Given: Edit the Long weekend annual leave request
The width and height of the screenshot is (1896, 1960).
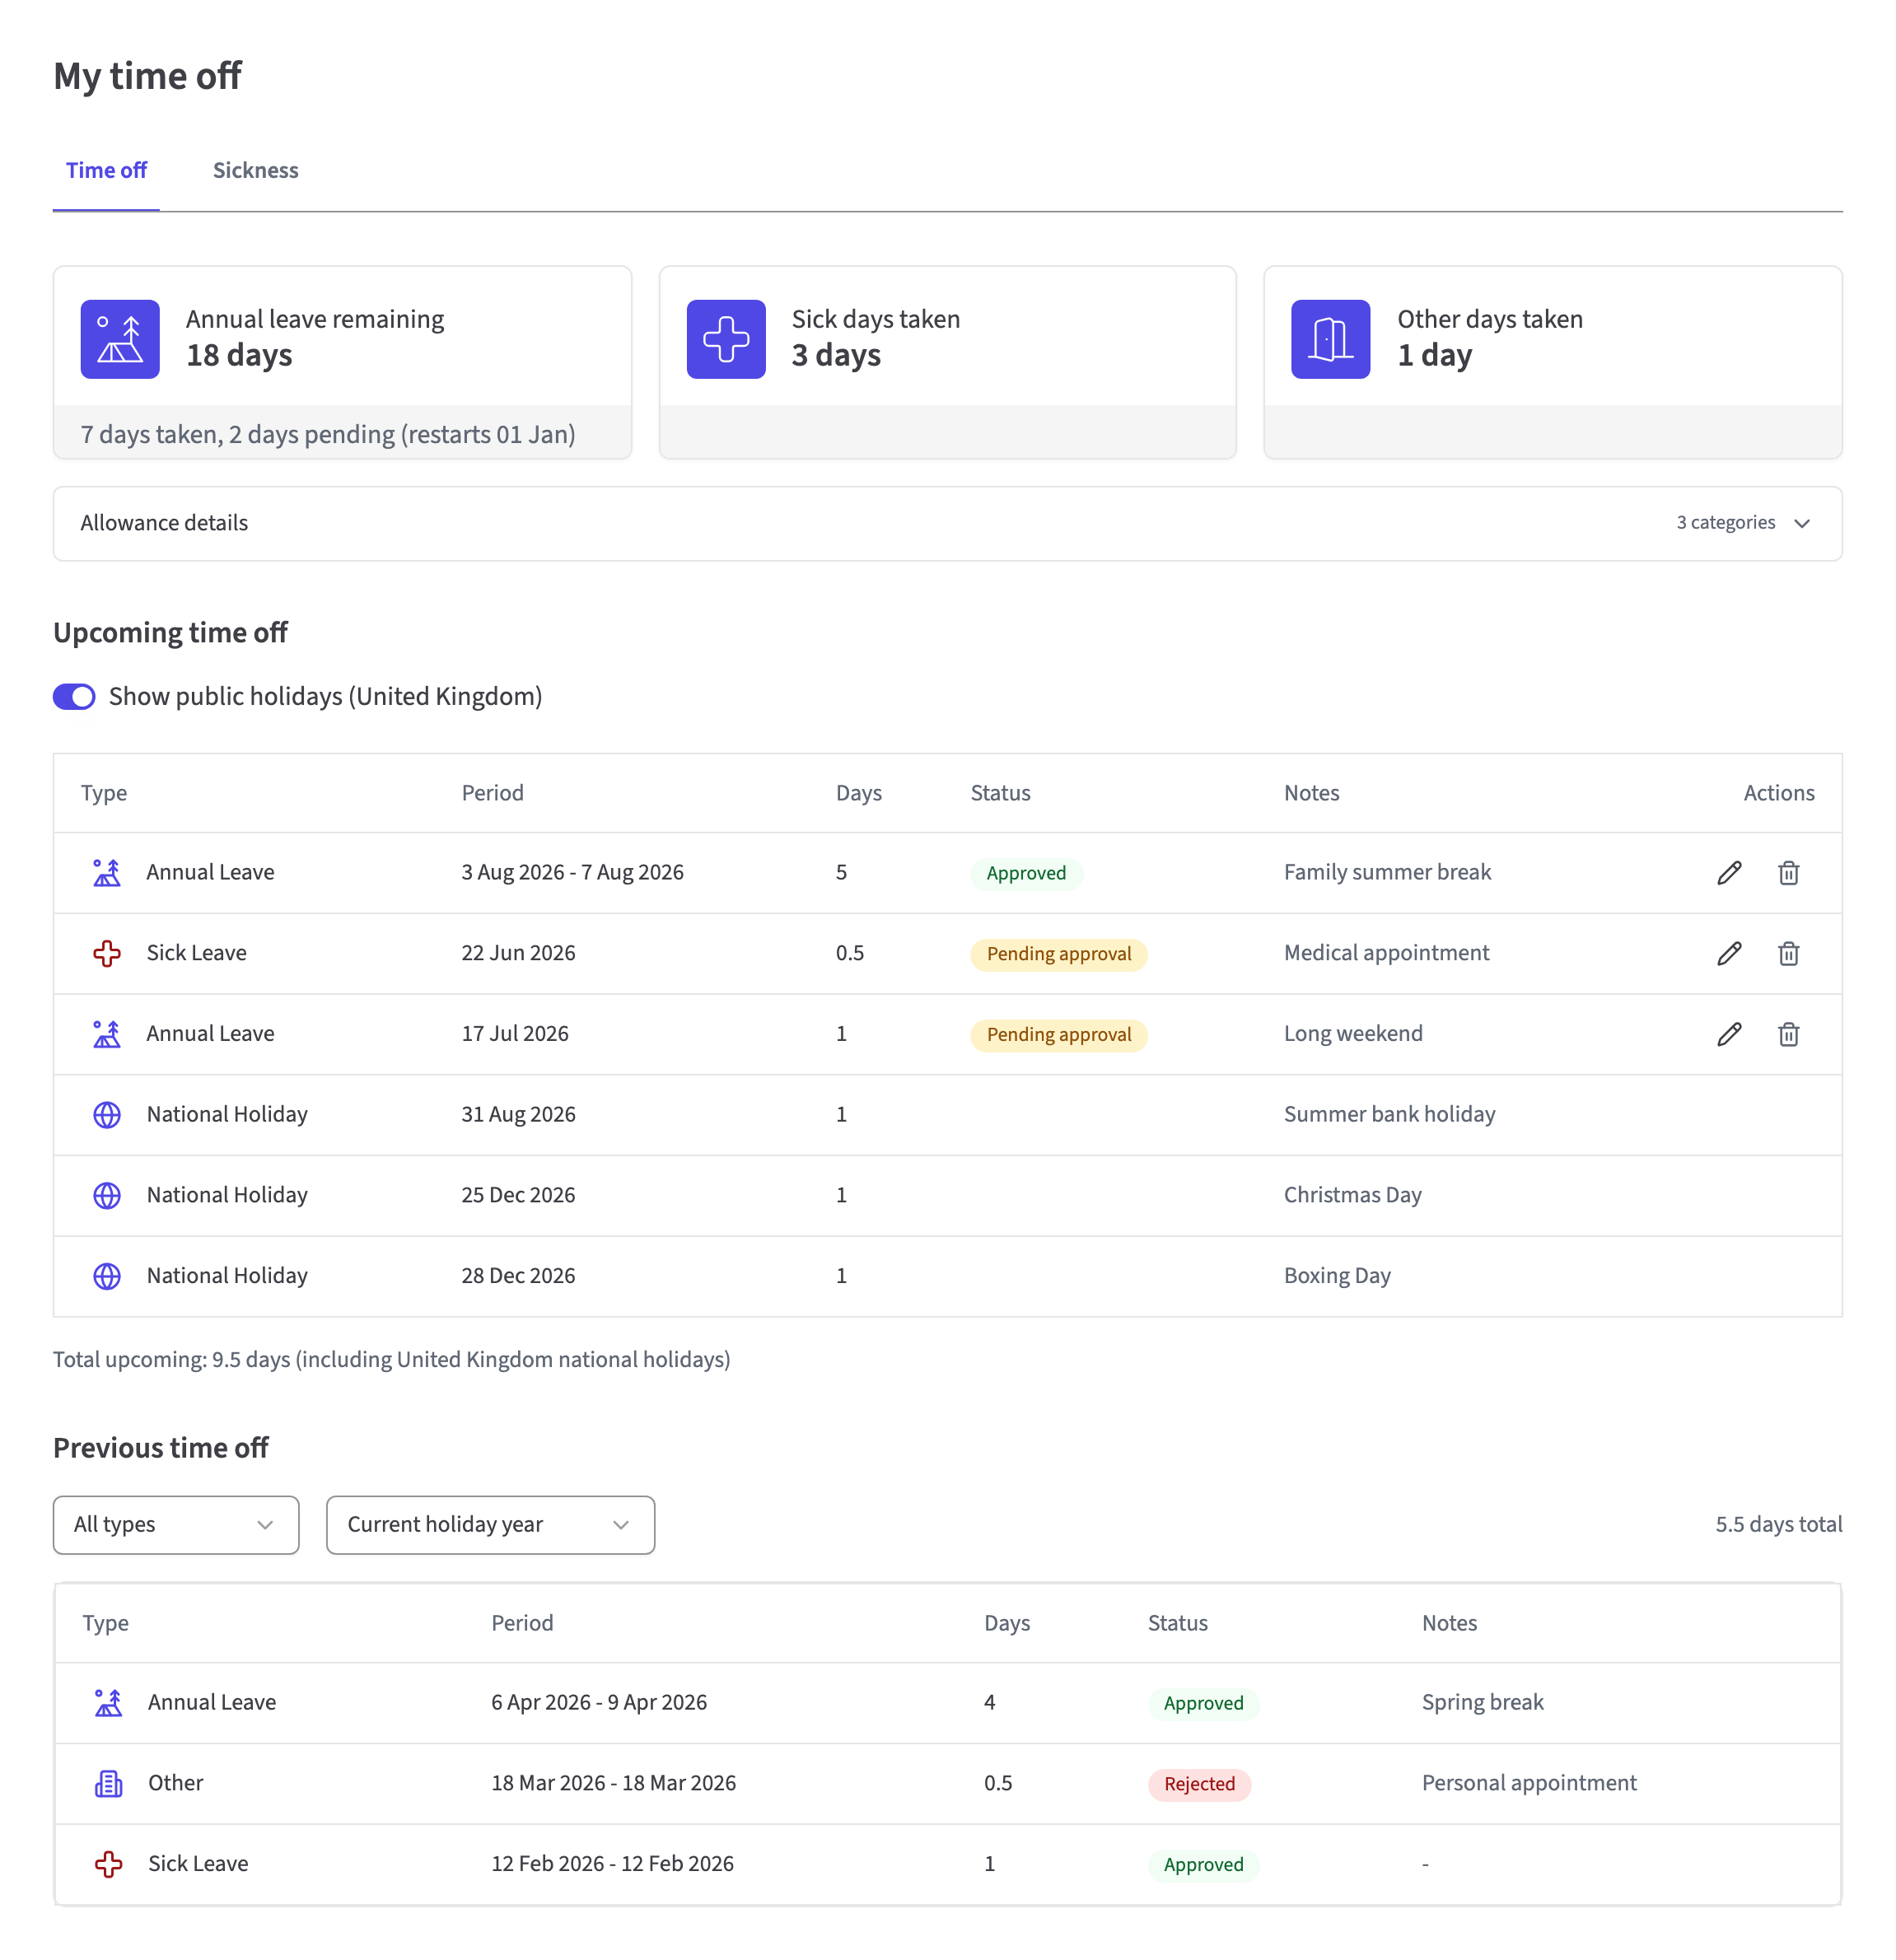Looking at the screenshot, I should click(x=1729, y=1035).
